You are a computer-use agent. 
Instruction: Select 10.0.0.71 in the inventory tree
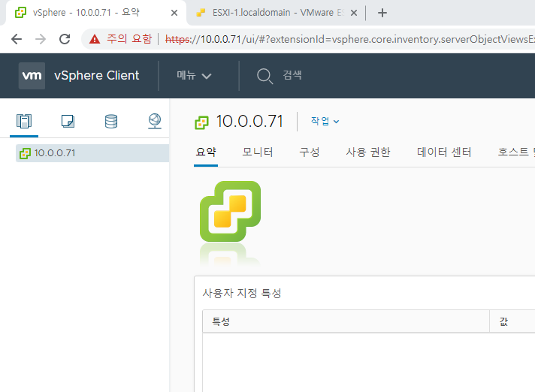(92, 153)
